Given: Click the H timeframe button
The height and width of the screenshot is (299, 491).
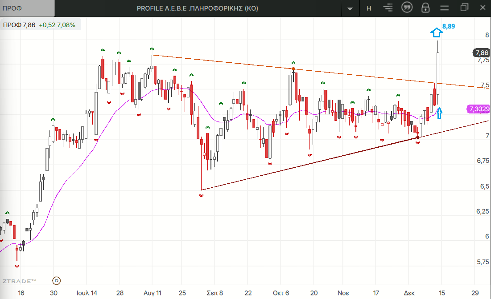Looking at the screenshot, I should coord(369,8).
